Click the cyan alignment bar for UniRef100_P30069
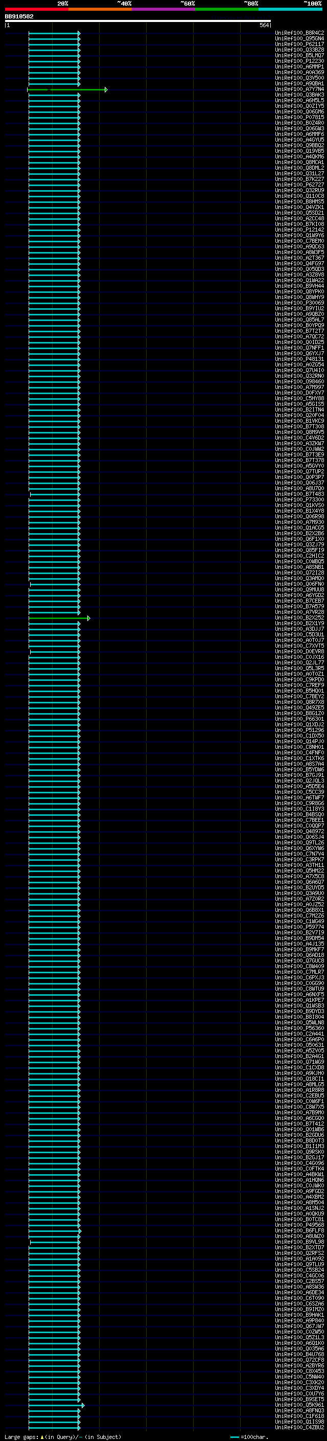The width and height of the screenshot is (327, 1441). point(55,303)
